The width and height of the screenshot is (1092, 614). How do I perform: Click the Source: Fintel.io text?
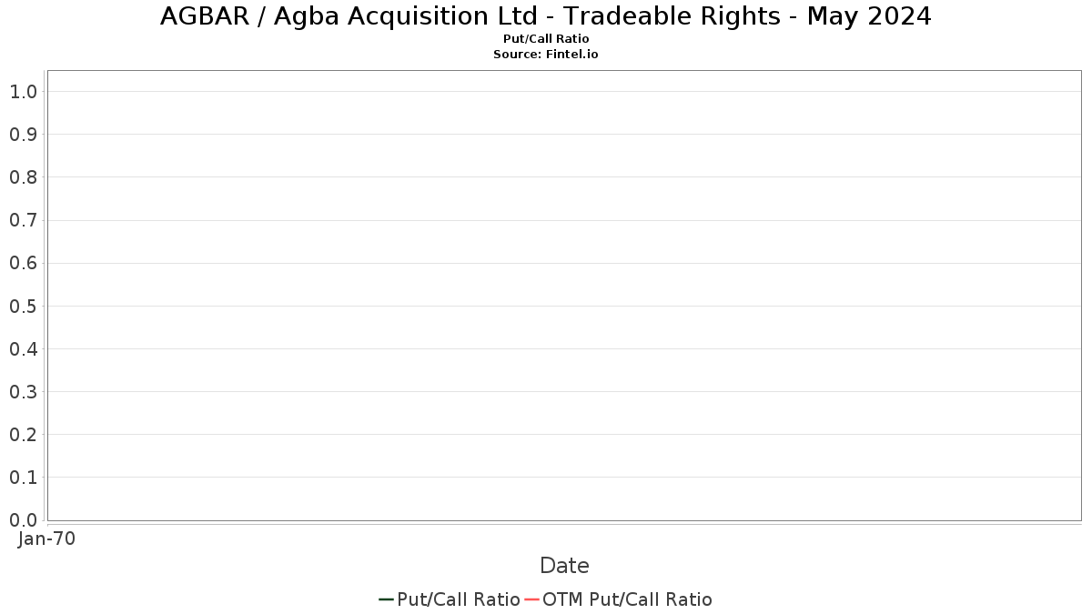click(x=546, y=55)
